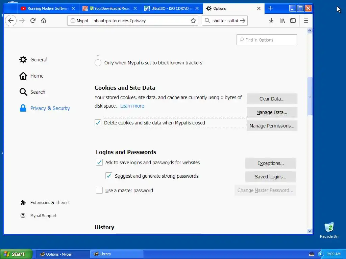This screenshot has width=346, height=259.
Task: Toggle Ask to save logins and passwords
Action: pos(99,163)
